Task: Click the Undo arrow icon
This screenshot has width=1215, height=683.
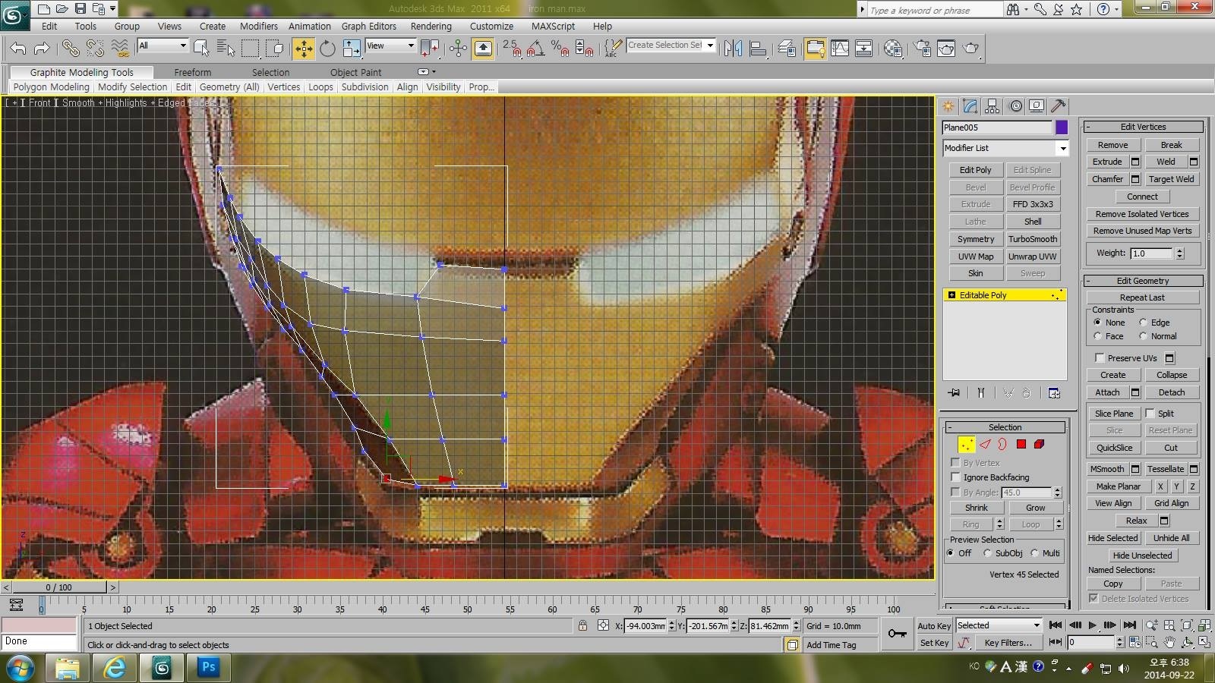Action: [x=18, y=49]
